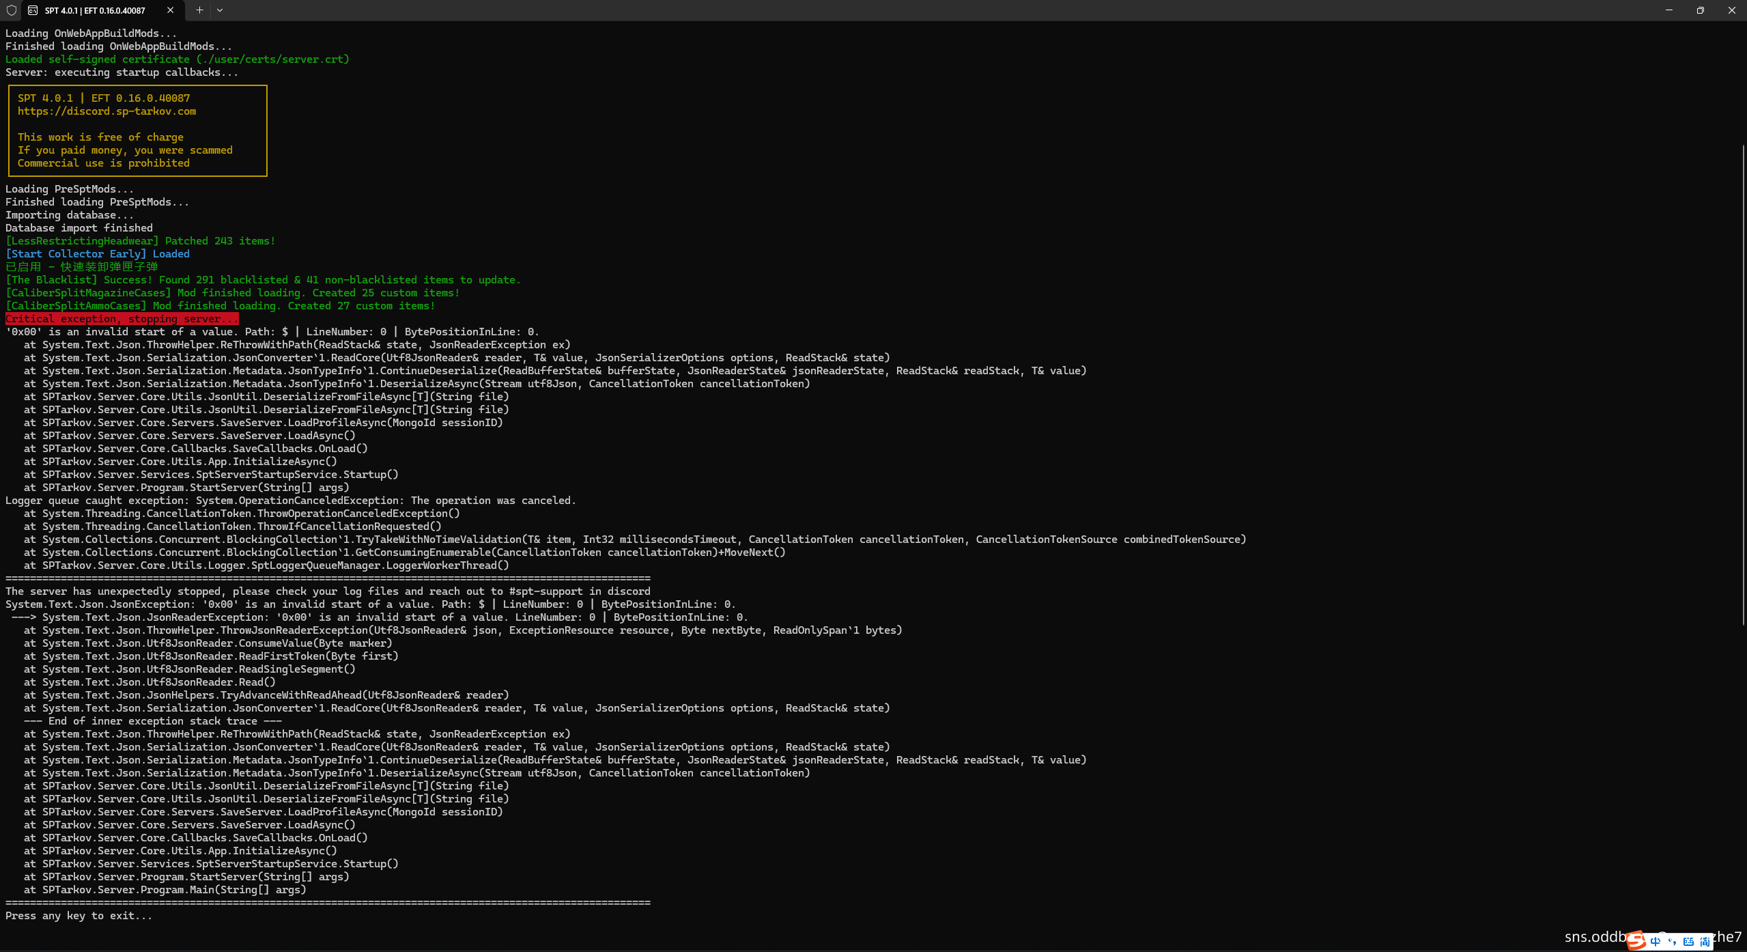The image size is (1747, 952).
Task: Toggle Chinese/English mode on IME bar
Action: pyautogui.click(x=1656, y=942)
